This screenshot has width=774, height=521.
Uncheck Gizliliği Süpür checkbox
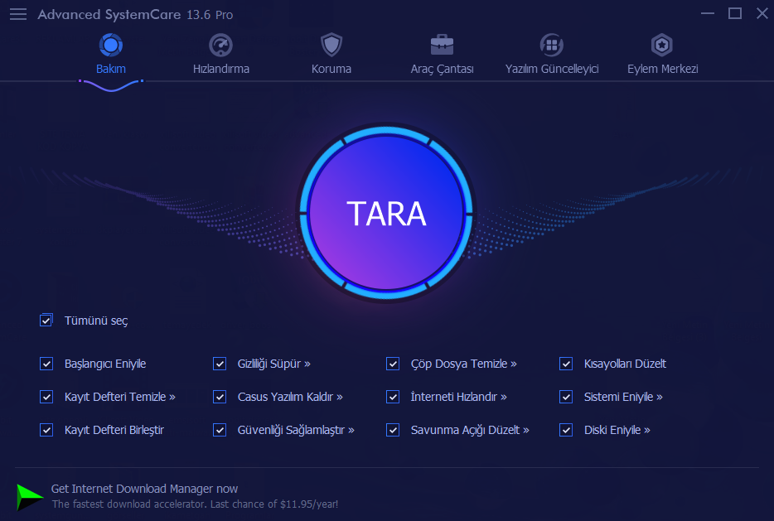point(220,364)
